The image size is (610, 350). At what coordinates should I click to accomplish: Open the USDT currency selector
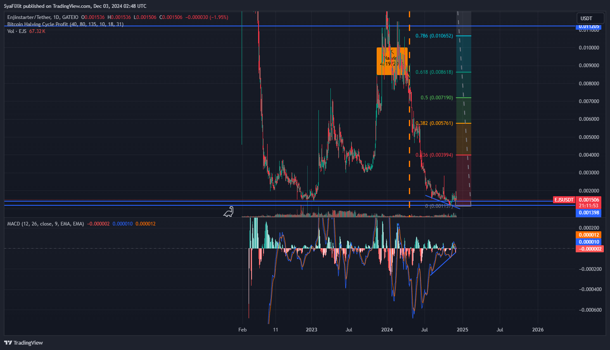590,18
